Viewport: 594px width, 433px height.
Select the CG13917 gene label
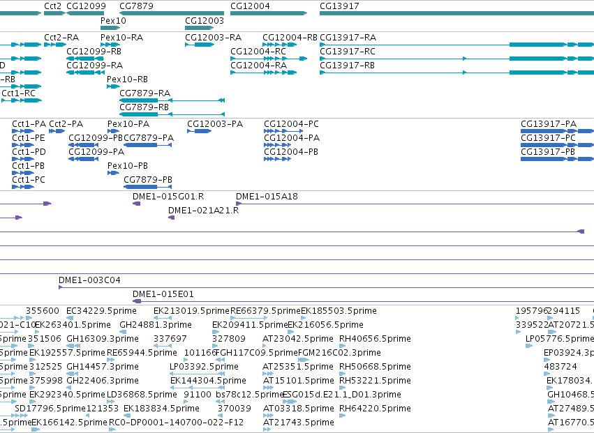[x=339, y=6]
